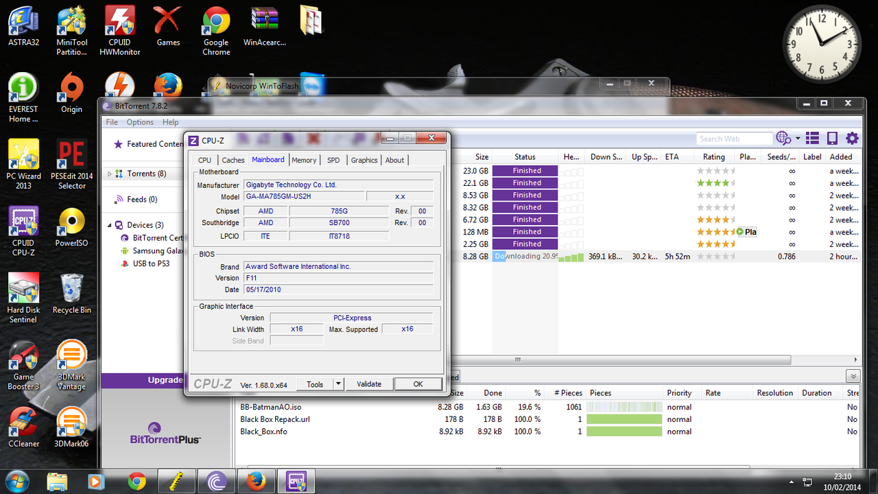
Task: Open Chrome from the taskbar
Action: pyautogui.click(x=137, y=480)
